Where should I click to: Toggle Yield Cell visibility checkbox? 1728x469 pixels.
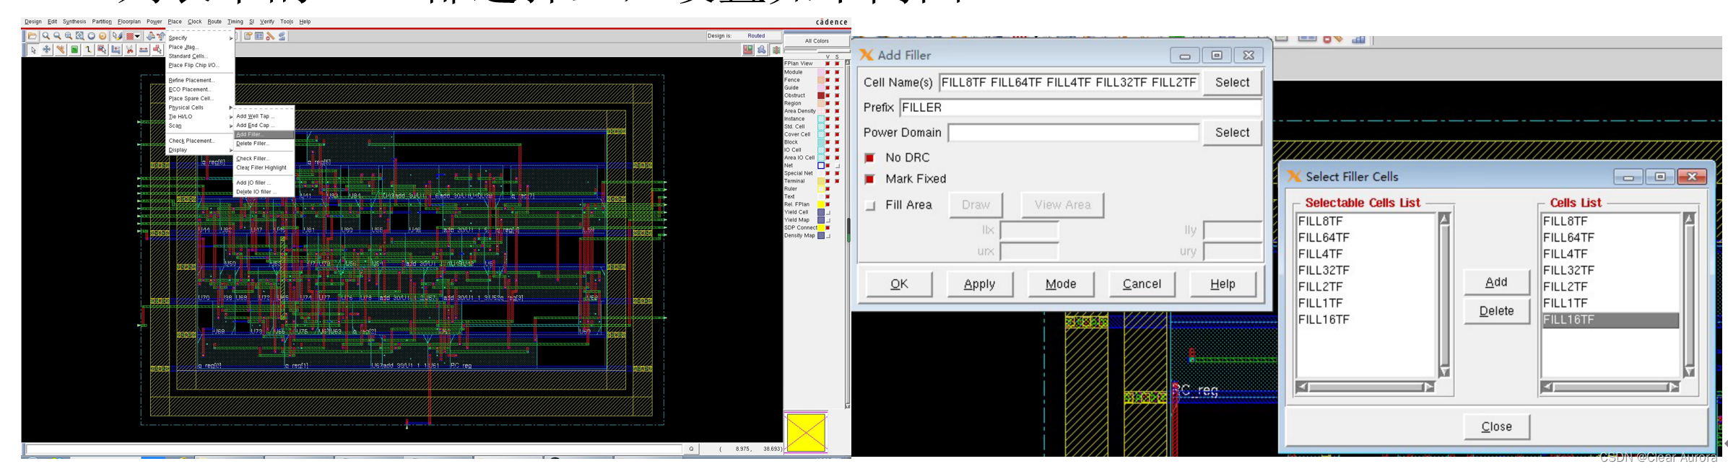[828, 212]
